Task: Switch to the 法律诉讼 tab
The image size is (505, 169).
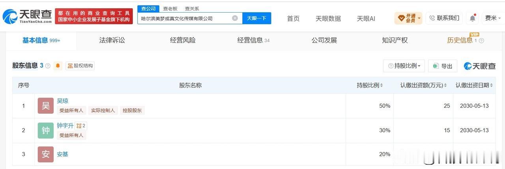Action: (x=112, y=40)
